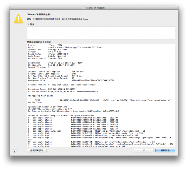Click the OS Version Mac OS X 10.7.2 line
Viewport: 188px width, 169px height.
(x=52, y=65)
